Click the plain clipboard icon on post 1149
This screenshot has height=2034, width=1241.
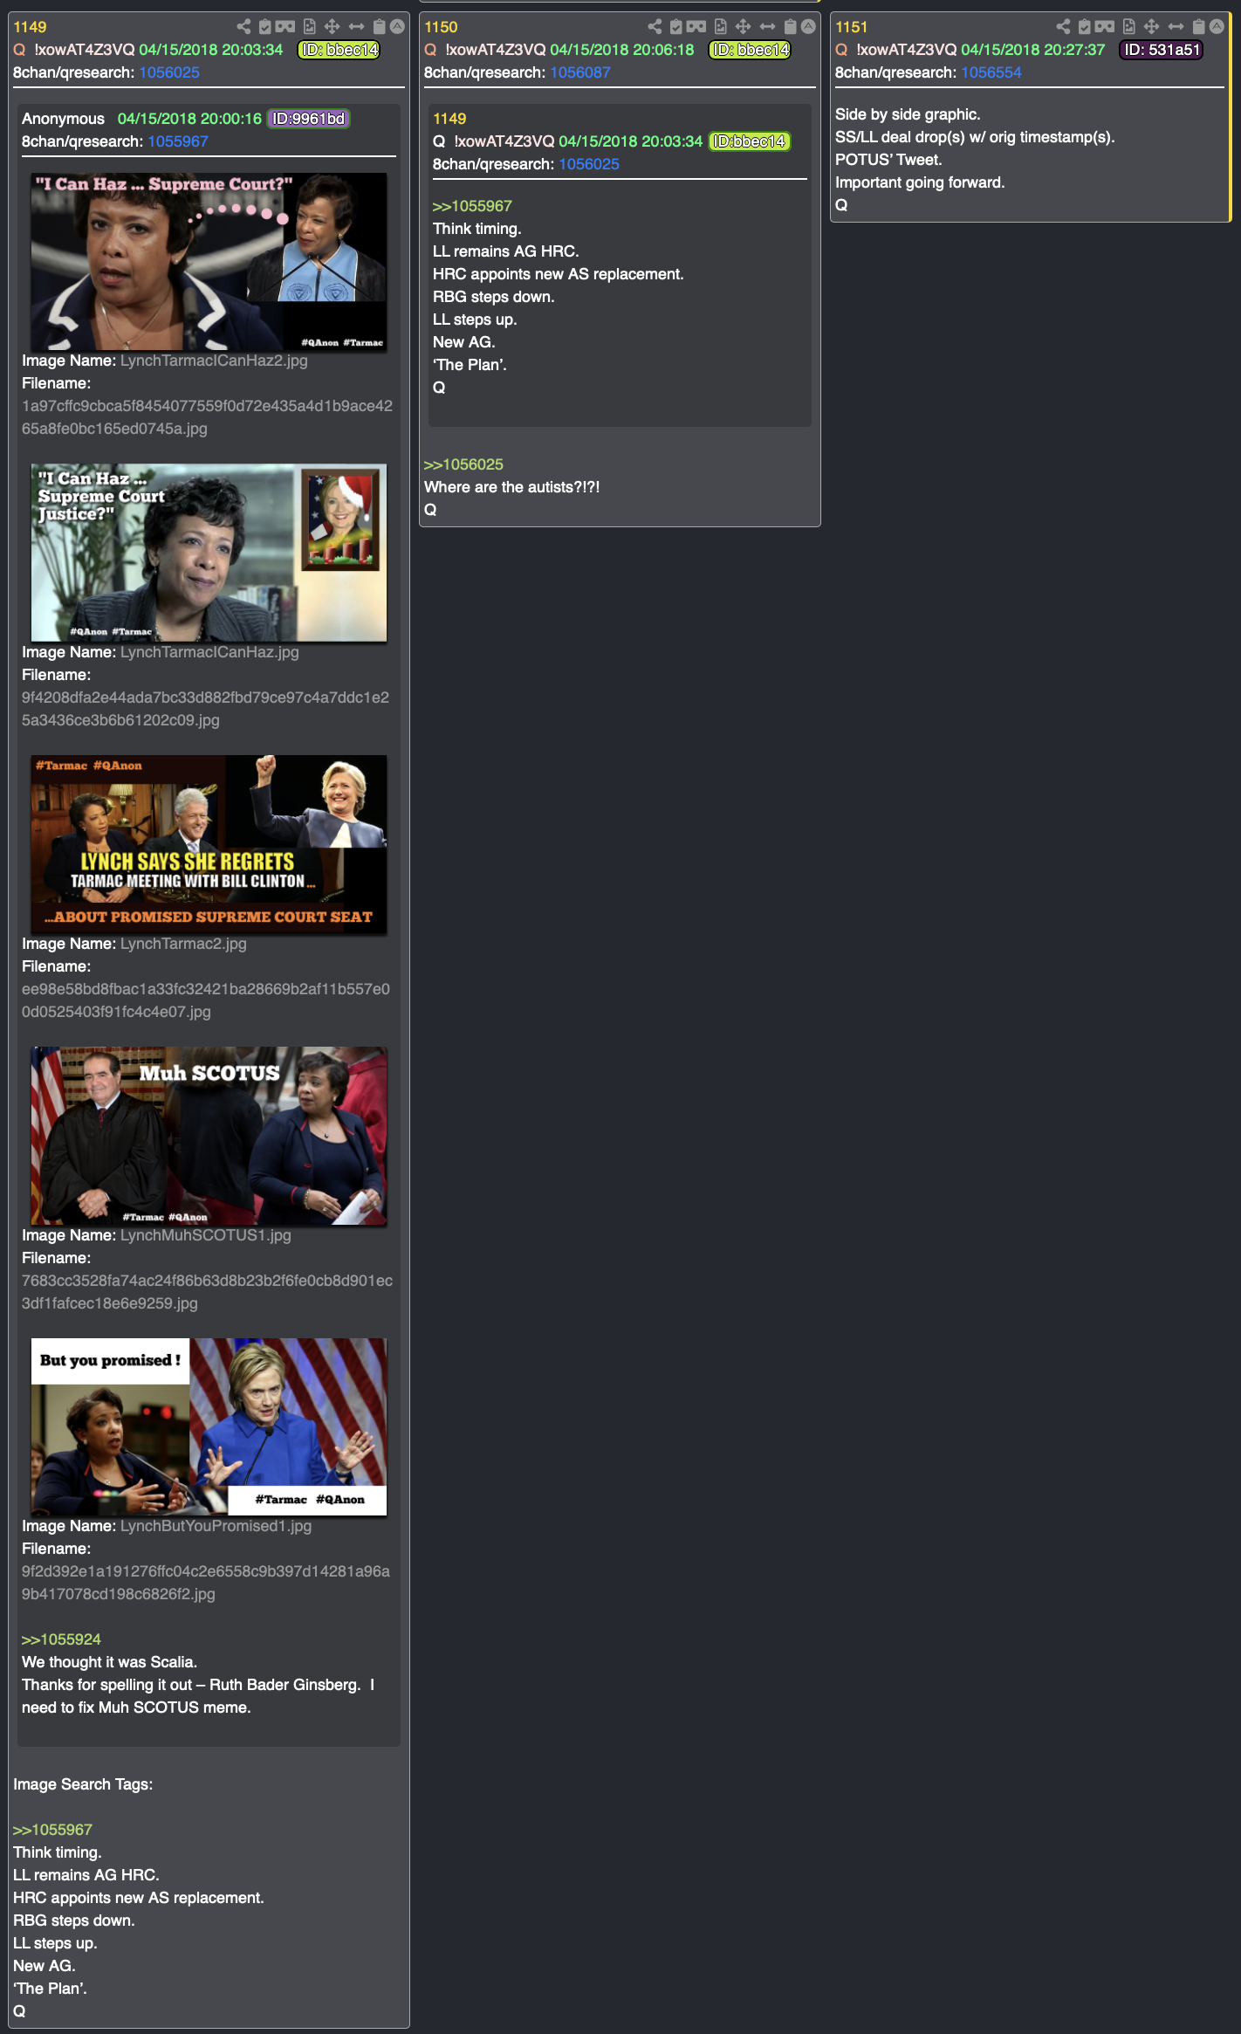click(379, 27)
